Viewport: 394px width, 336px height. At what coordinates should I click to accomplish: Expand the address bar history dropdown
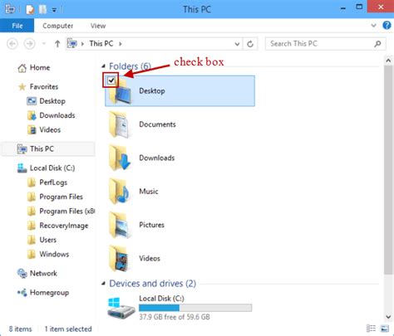(x=237, y=44)
